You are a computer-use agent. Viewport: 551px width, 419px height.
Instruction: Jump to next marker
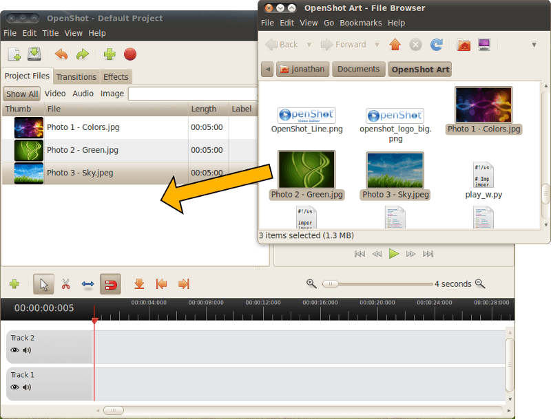click(x=184, y=284)
